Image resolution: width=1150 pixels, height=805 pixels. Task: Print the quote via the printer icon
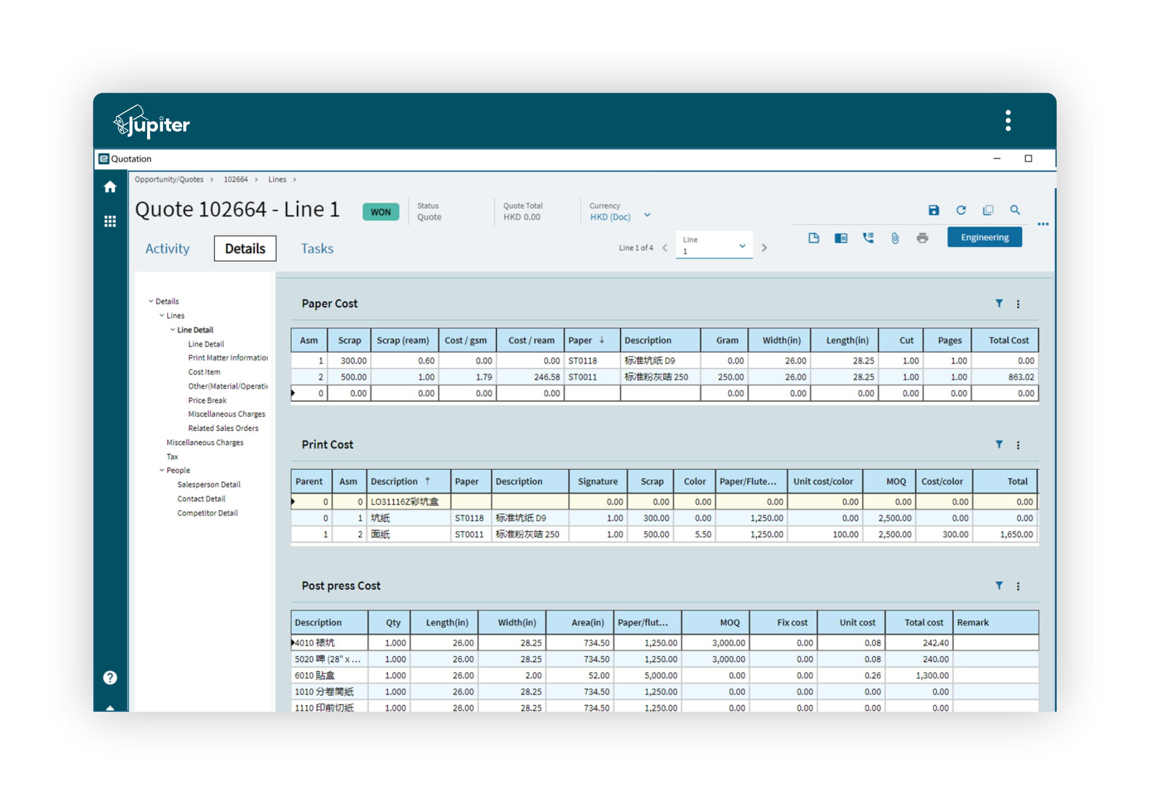(x=923, y=237)
